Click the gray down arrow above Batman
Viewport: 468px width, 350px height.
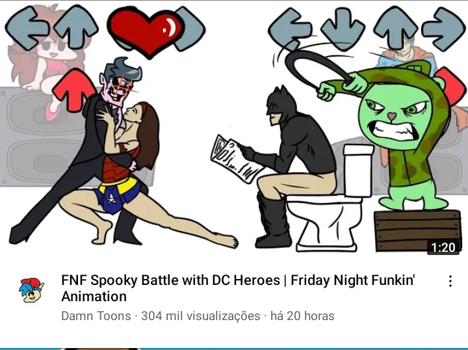coord(343,29)
